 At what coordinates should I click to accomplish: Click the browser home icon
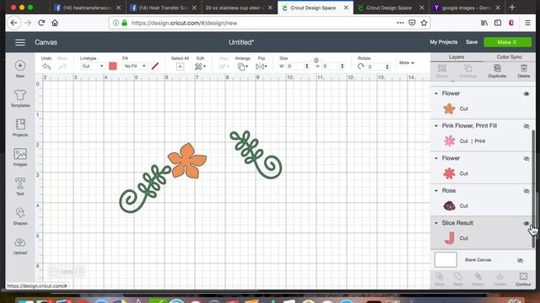pyautogui.click(x=55, y=23)
